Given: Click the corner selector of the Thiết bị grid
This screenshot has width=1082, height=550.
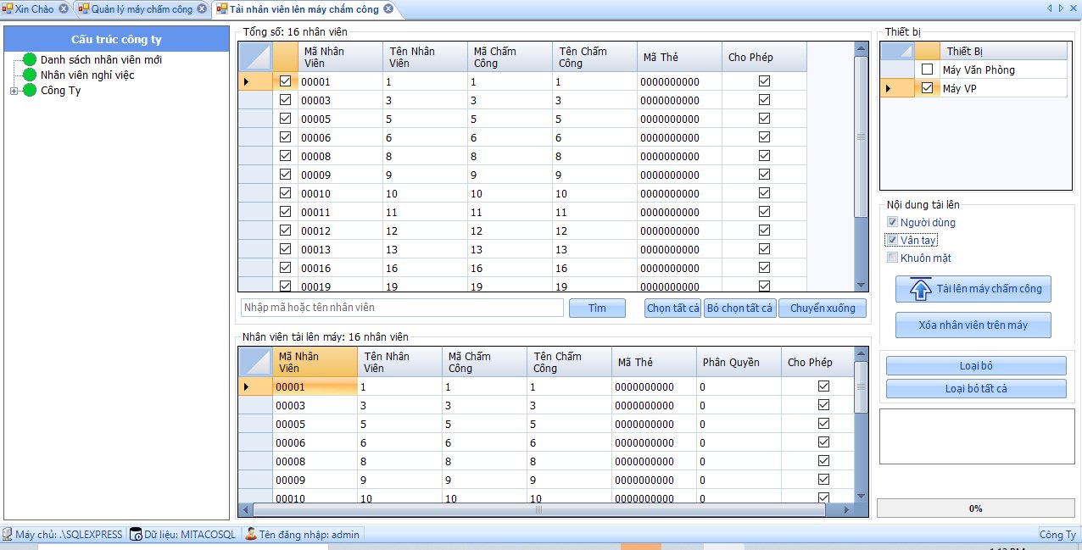Looking at the screenshot, I should click(897, 51).
